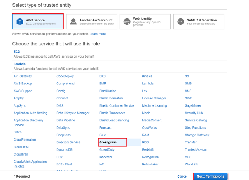Click the Web identity www icon
Image resolution: width=249 pixels, height=180 pixels.
pos(127,22)
